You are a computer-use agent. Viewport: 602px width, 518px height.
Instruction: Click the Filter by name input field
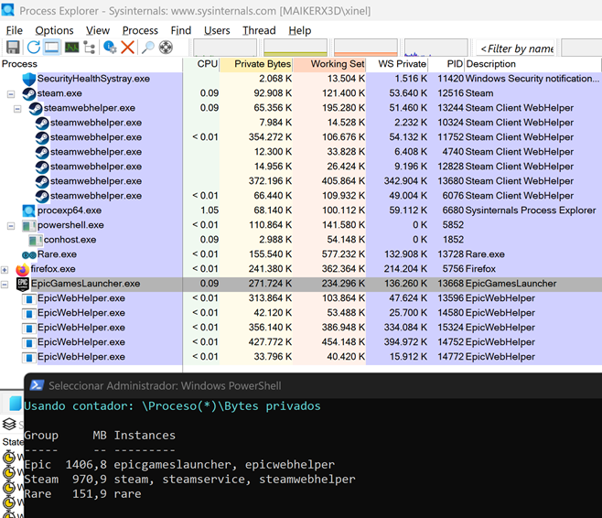(516, 49)
